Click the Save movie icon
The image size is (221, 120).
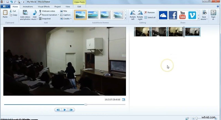click(204, 13)
